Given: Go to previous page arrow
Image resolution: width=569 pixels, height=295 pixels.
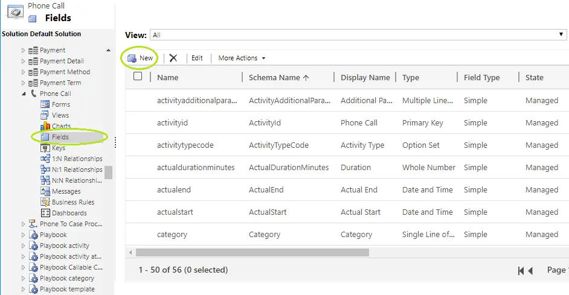Looking at the screenshot, I should (x=530, y=270).
